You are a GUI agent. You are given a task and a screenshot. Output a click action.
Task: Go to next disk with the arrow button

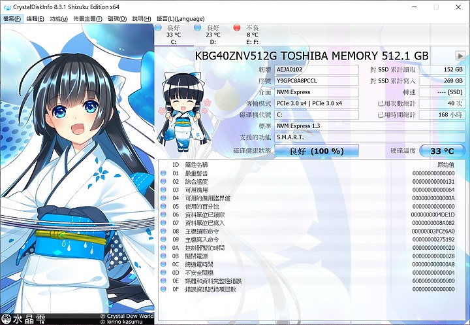(x=460, y=56)
